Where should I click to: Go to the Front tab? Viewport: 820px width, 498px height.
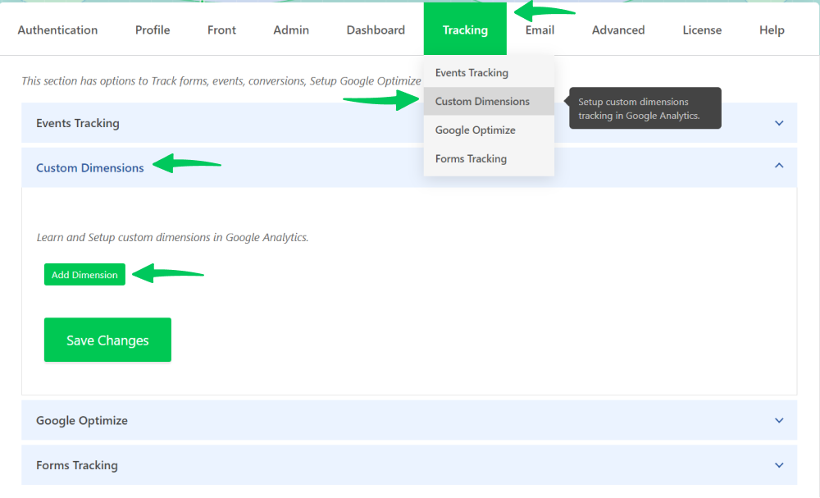pyautogui.click(x=221, y=30)
